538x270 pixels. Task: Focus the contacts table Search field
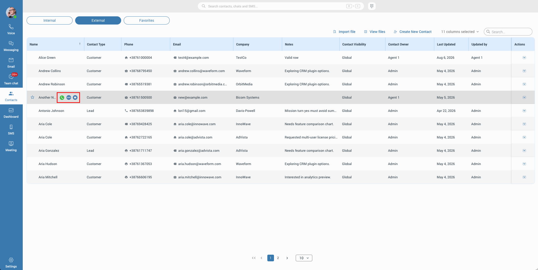[x=508, y=32]
